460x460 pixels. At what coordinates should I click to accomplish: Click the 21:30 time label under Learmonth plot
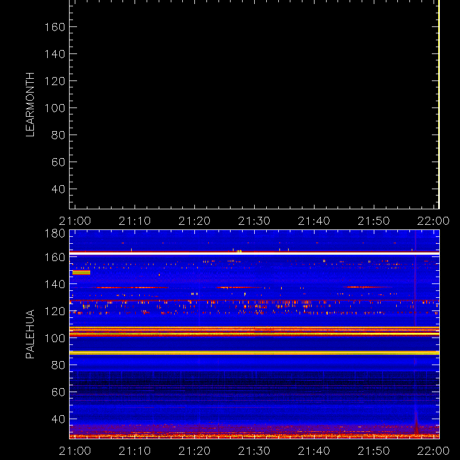click(x=254, y=221)
